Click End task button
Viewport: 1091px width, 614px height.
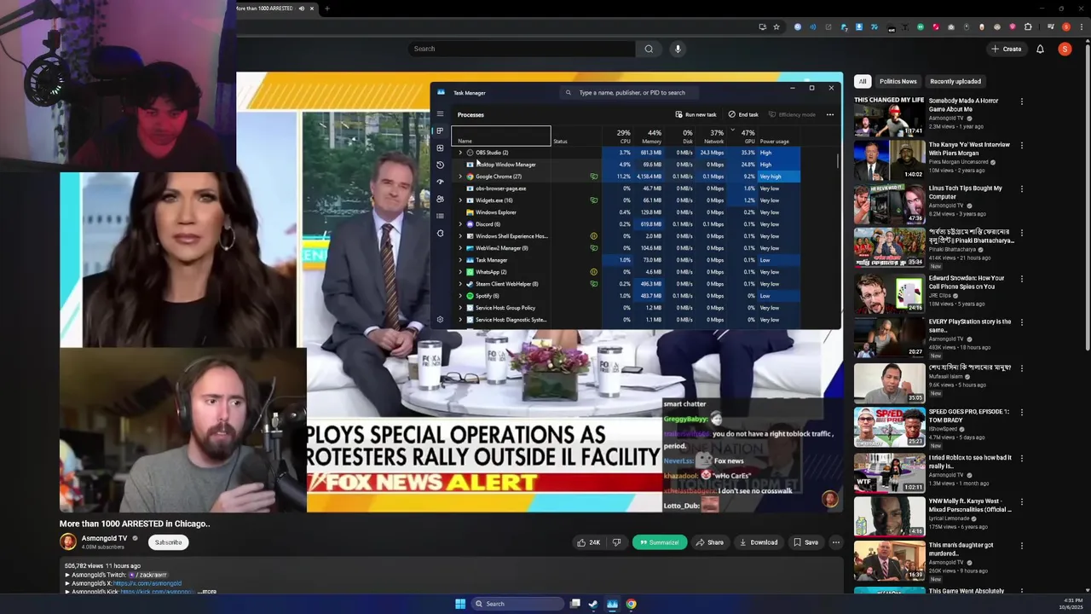[743, 114]
